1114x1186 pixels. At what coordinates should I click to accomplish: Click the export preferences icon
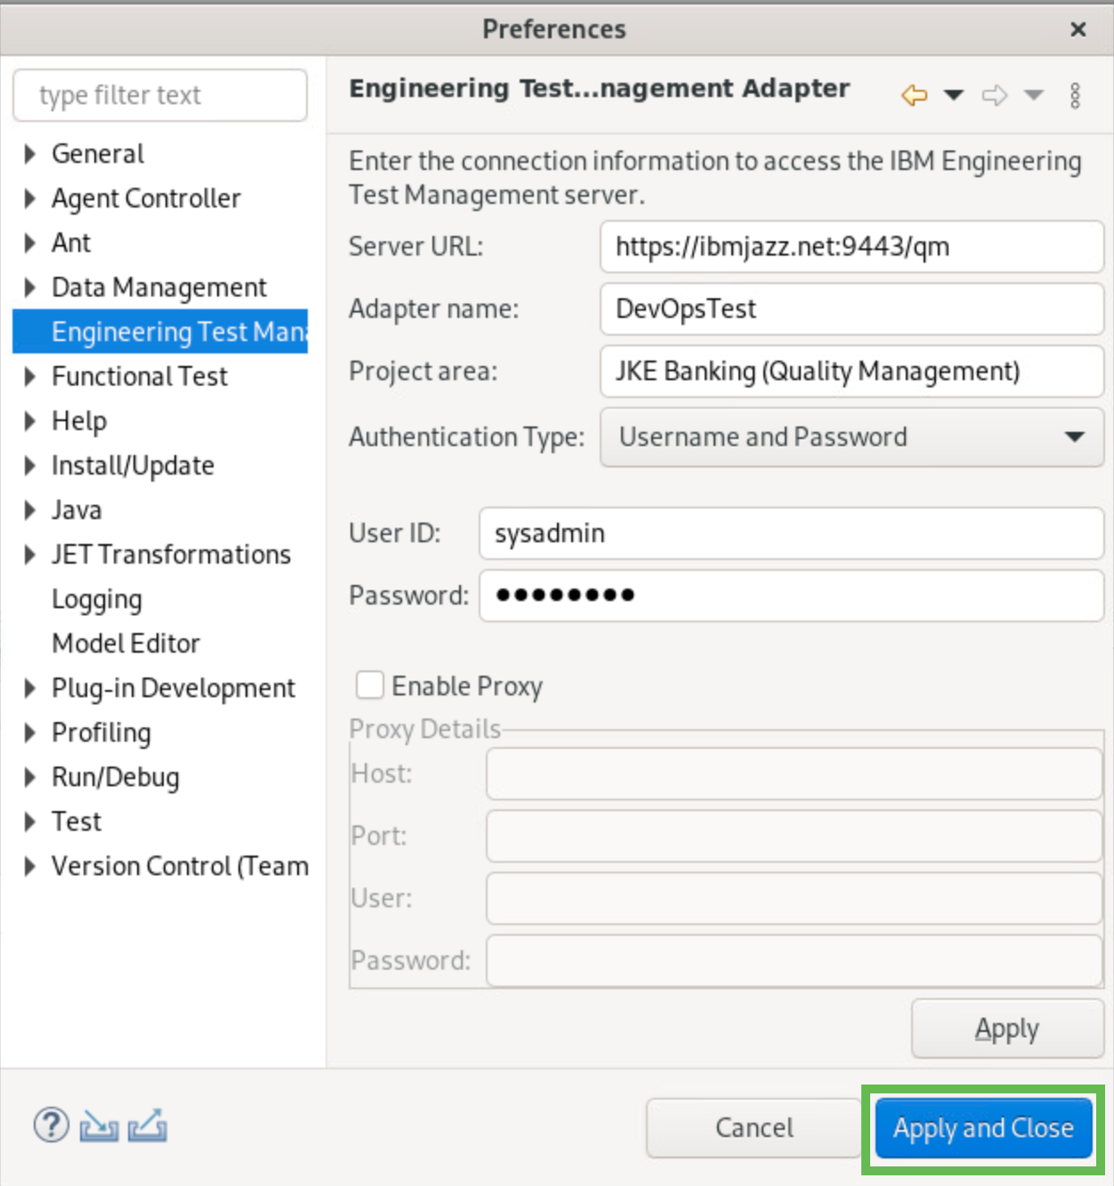click(x=148, y=1125)
